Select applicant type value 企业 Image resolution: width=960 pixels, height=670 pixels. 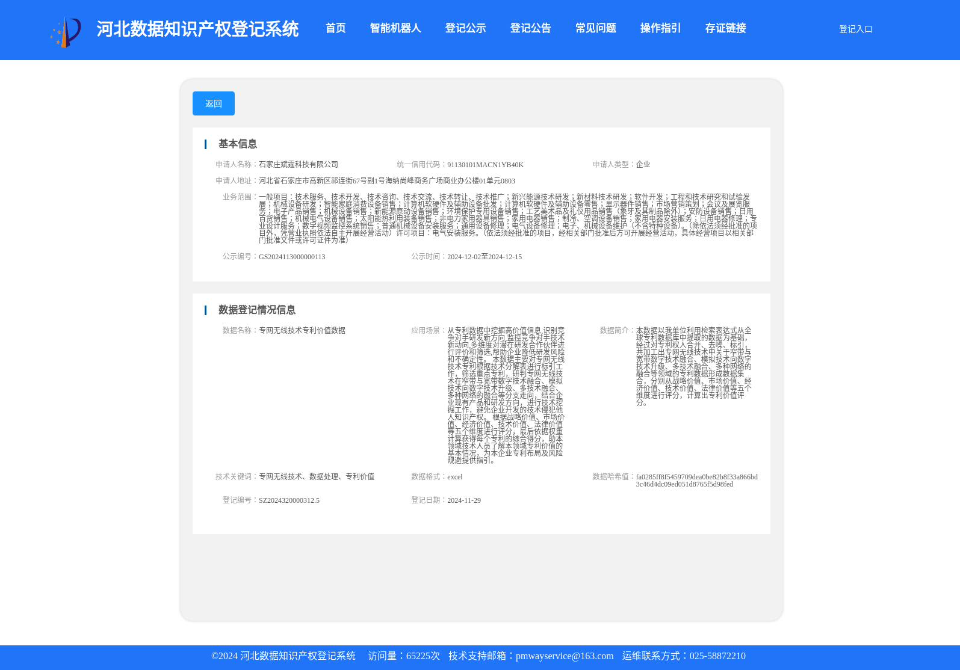[x=643, y=164]
